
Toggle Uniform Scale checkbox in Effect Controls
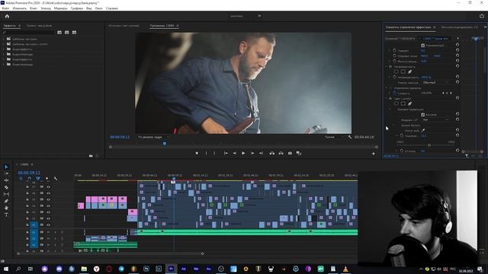point(422,46)
